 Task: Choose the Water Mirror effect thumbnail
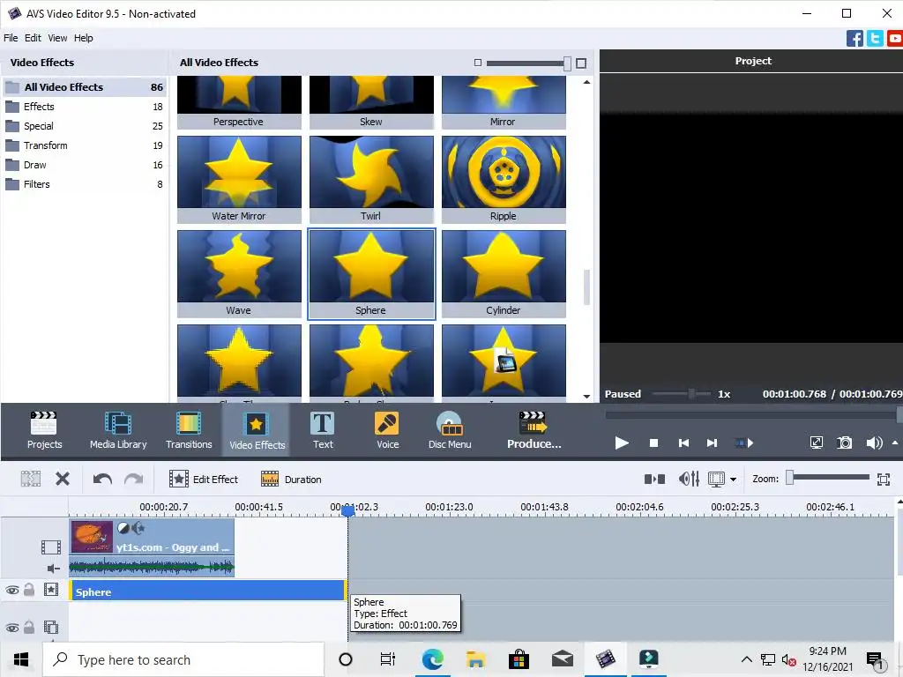click(239, 179)
